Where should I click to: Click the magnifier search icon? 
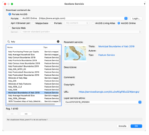click(x=9, y=42)
